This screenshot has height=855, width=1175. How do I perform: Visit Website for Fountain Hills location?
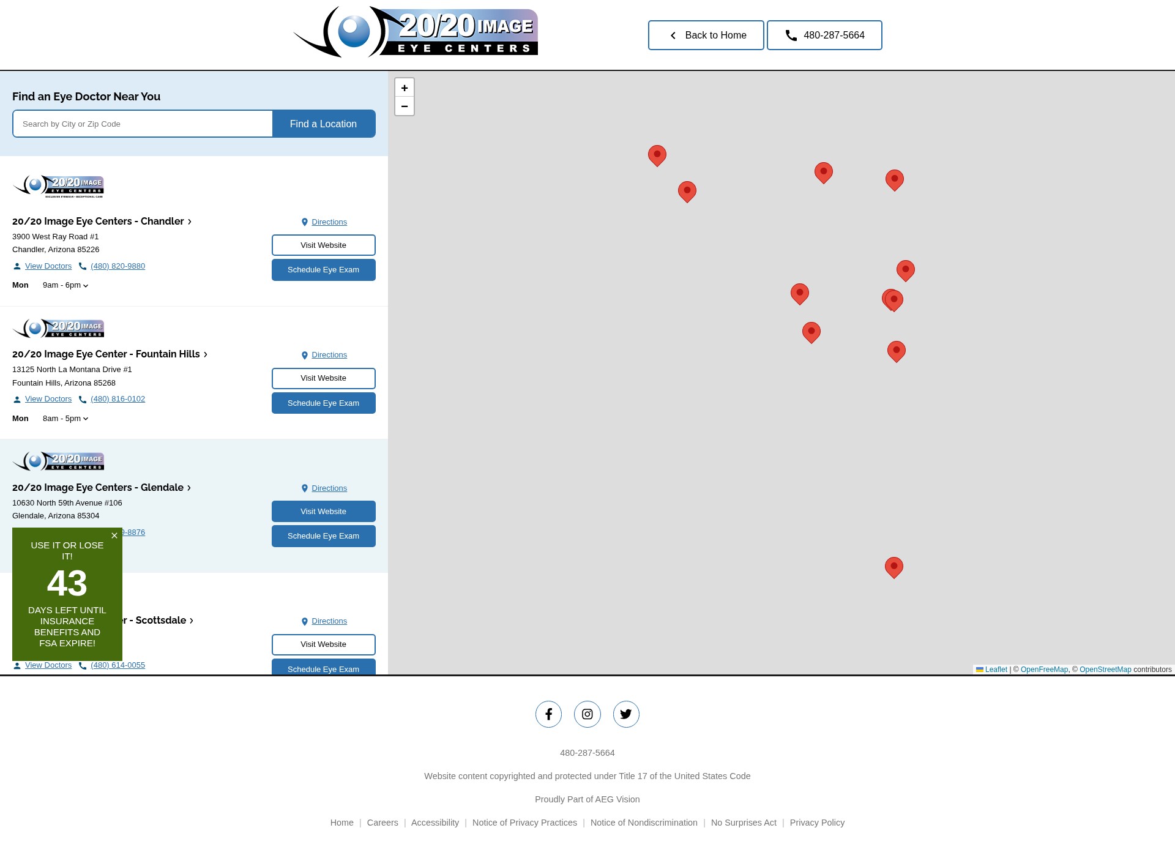tap(323, 378)
